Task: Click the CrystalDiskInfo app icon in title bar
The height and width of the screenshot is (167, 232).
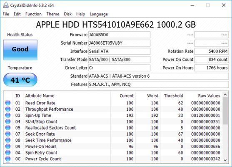Action: [x=6, y=5]
